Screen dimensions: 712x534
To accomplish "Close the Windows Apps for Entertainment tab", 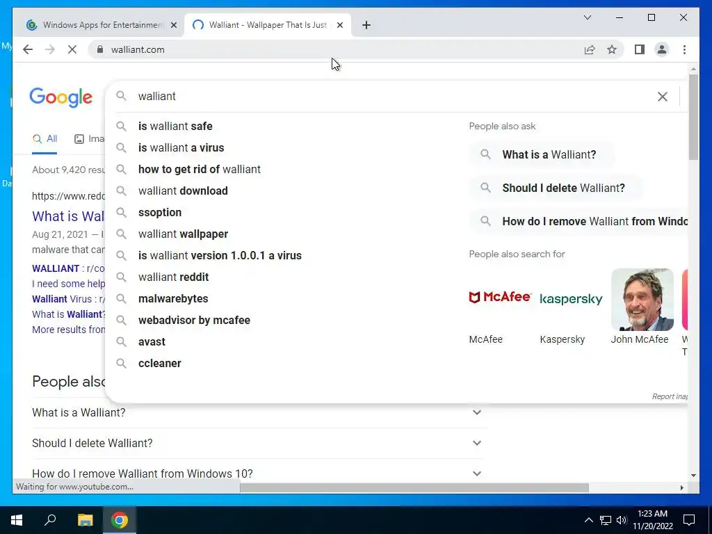I will (173, 25).
